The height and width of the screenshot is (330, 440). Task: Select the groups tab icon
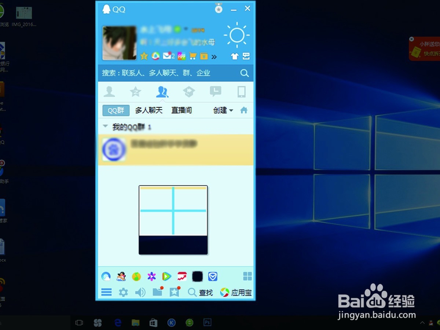coord(162,92)
